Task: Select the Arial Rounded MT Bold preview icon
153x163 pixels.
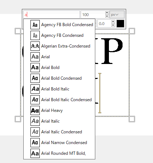Action: click(x=35, y=153)
